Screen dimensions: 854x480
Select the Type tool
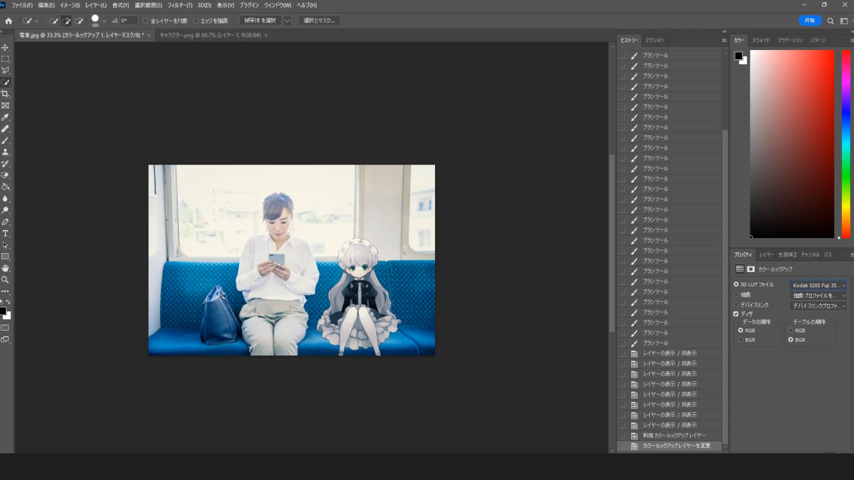tap(5, 233)
